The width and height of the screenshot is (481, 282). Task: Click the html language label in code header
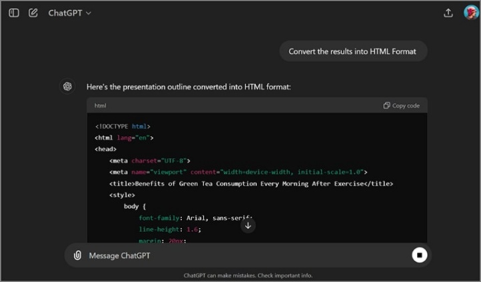(100, 105)
